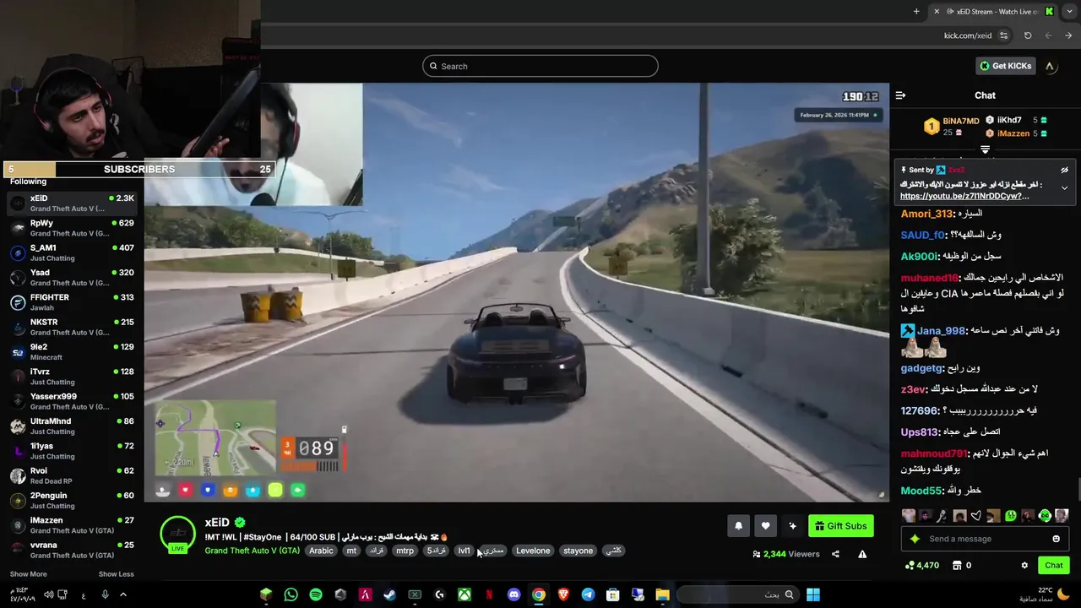Open the emoji picker in the message box
This screenshot has height=608, width=1081.
tap(1056, 539)
